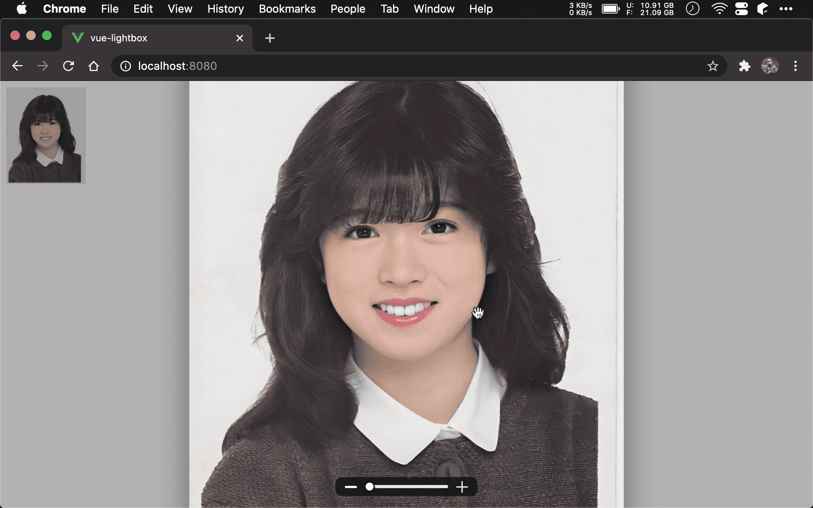View site information for localhost
The width and height of the screenshot is (813, 508).
pyautogui.click(x=125, y=66)
